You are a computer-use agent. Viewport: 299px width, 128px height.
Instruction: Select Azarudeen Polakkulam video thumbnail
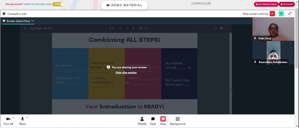point(273,53)
